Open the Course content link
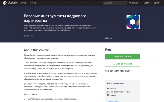The image size is (164, 102). pyautogui.click(x=113, y=101)
